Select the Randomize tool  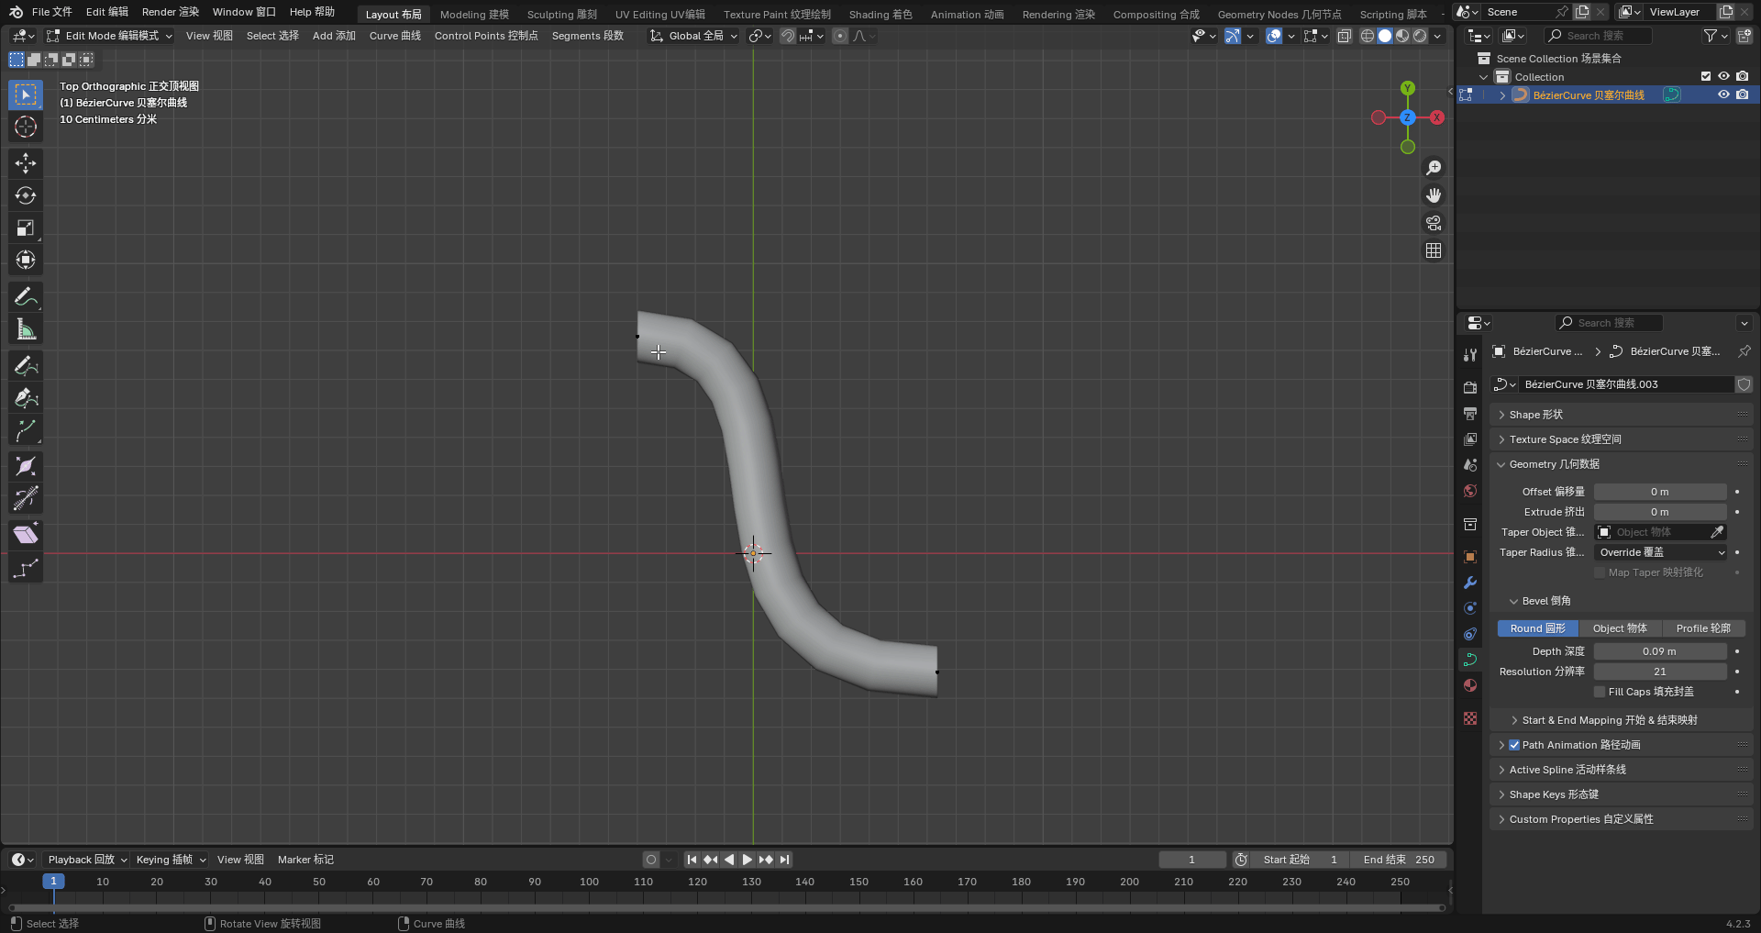[x=26, y=569]
